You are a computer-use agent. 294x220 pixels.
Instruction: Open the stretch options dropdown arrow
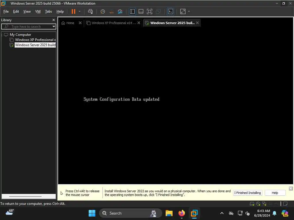[x=189, y=11]
